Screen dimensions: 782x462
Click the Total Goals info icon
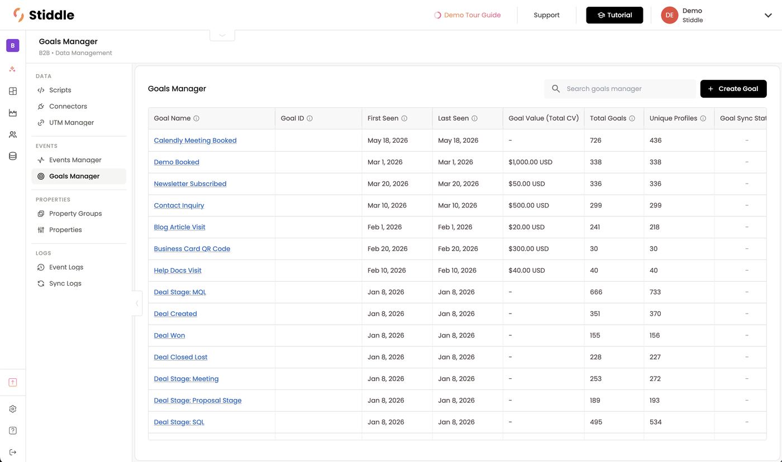click(x=632, y=118)
